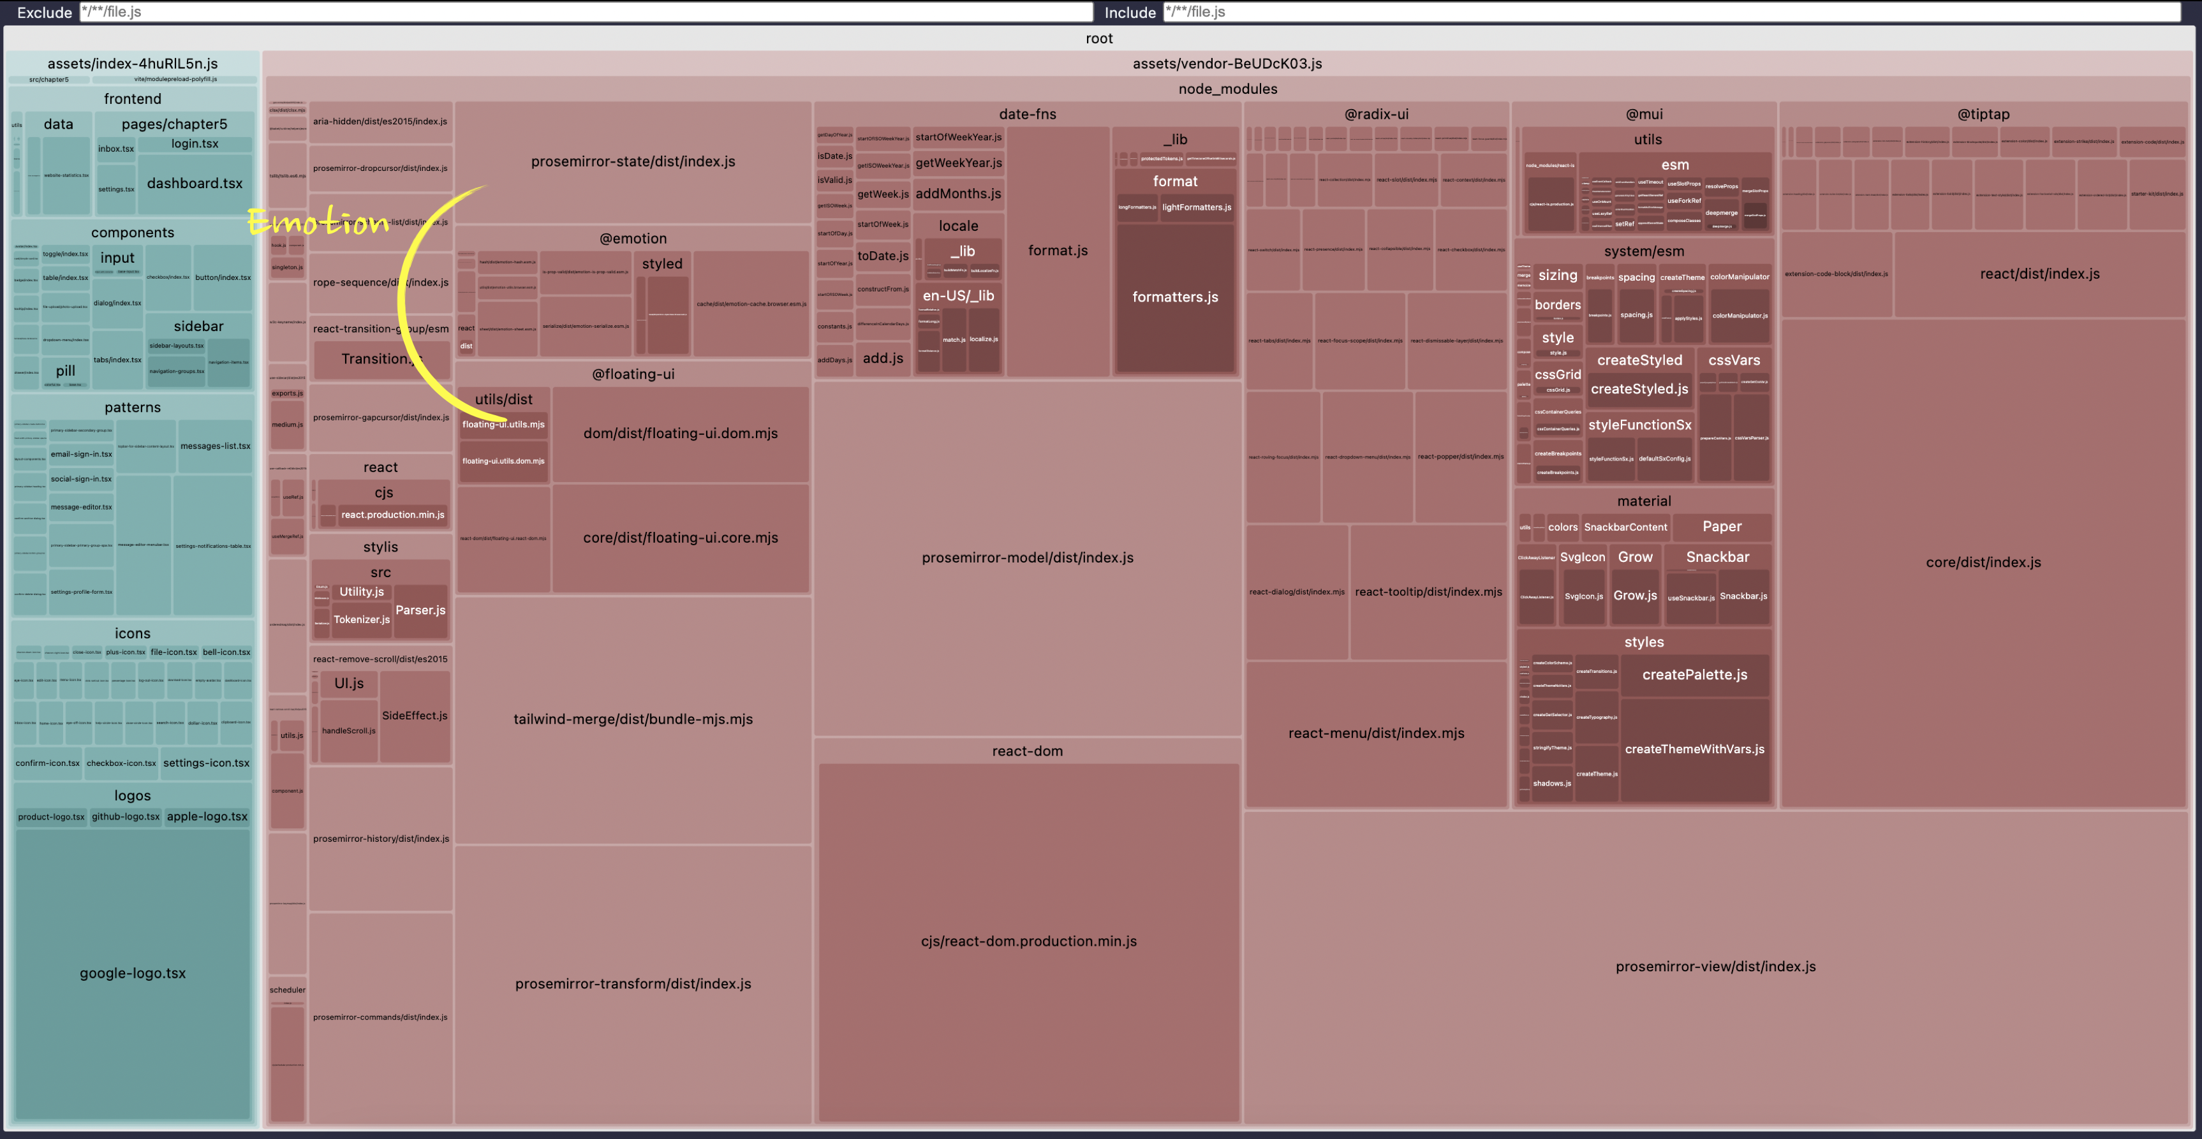The height and width of the screenshot is (1139, 2202).
Task: Select the dashboard.tsx block
Action: pyautogui.click(x=195, y=184)
